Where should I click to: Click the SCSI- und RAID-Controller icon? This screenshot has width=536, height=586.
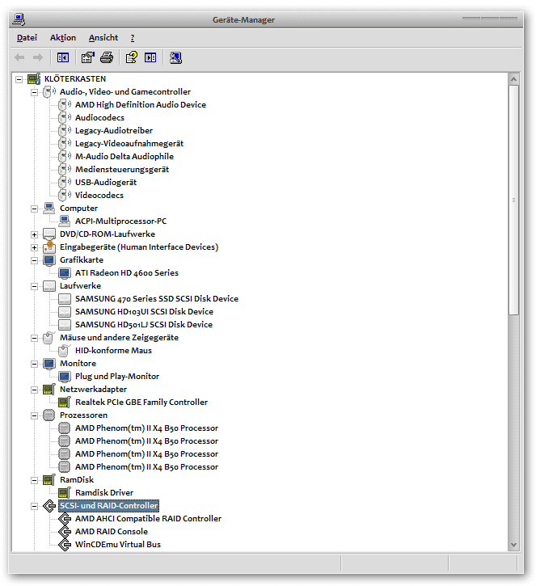coord(49,506)
